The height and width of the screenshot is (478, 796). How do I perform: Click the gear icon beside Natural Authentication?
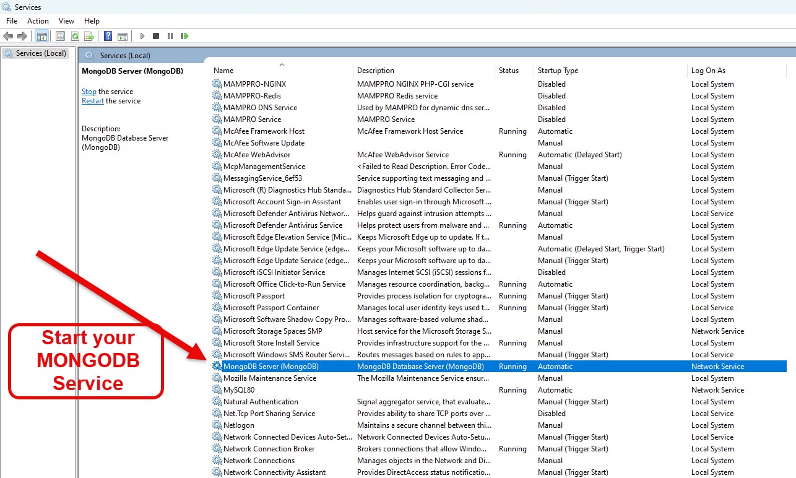217,402
